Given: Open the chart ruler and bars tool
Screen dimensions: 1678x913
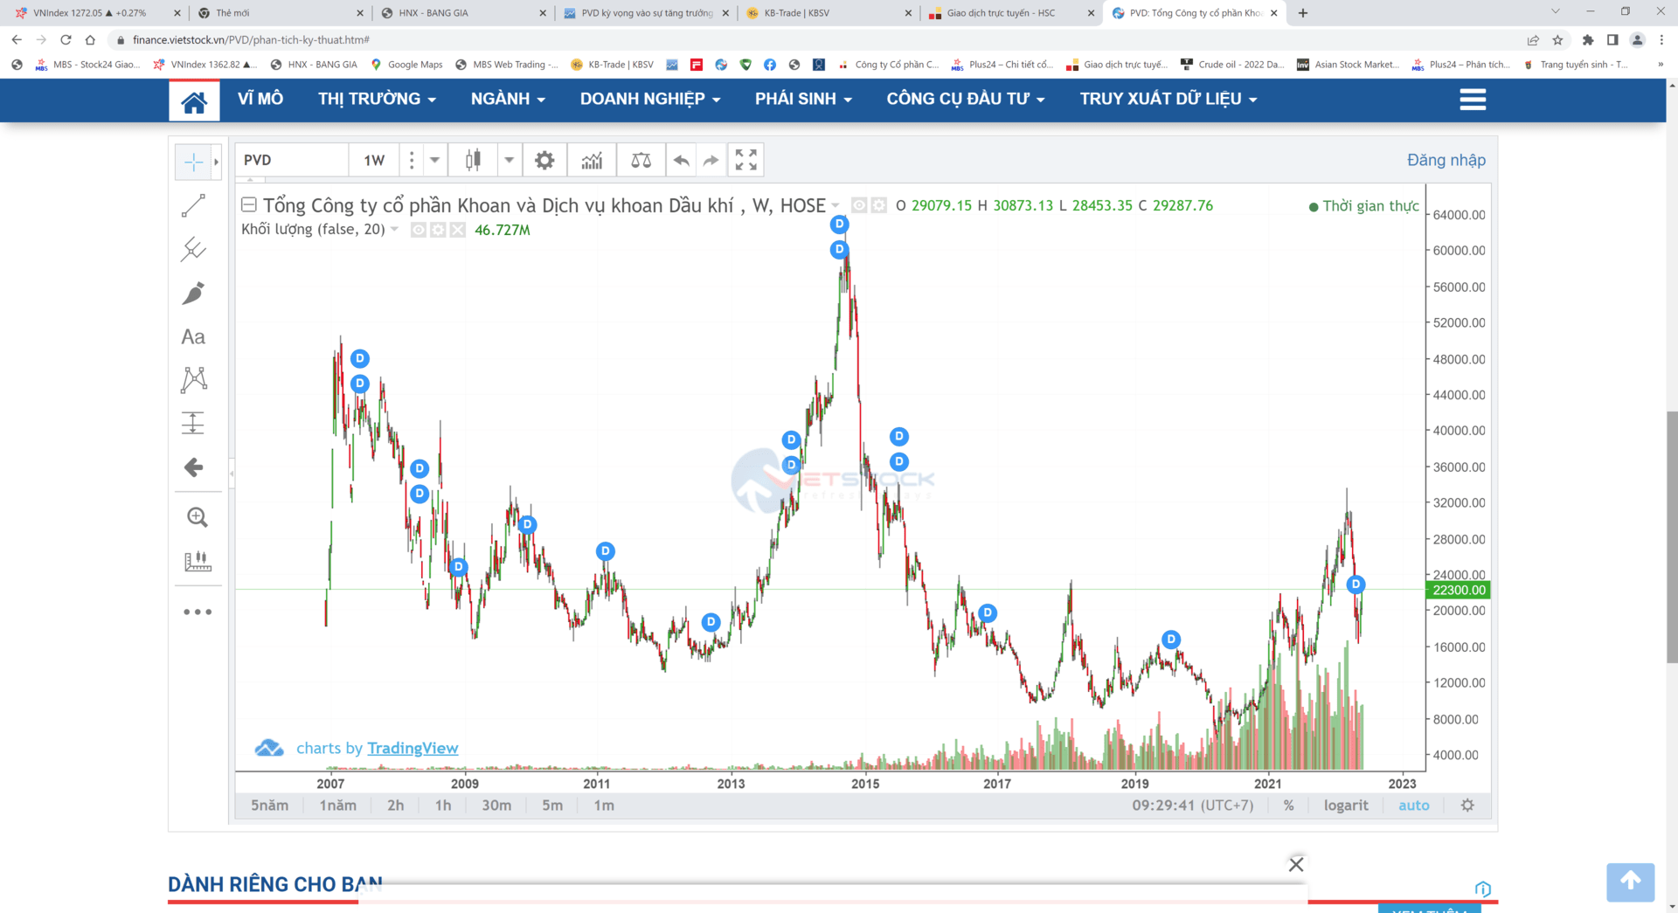Looking at the screenshot, I should (198, 561).
